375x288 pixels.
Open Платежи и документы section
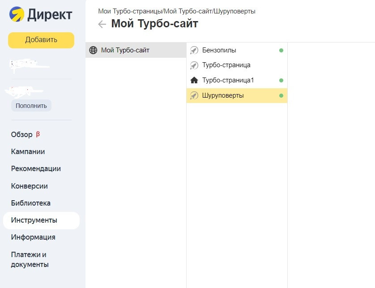click(x=30, y=259)
